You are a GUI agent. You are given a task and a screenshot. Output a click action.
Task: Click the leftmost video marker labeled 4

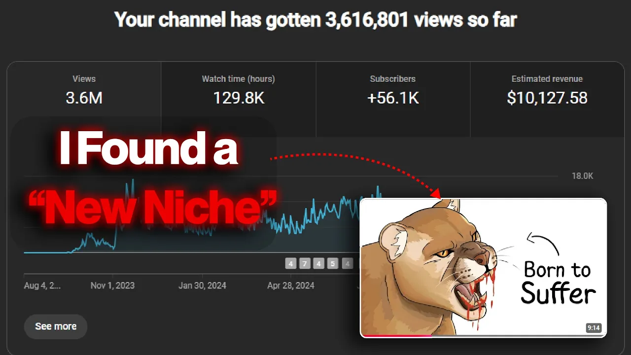[291, 264]
